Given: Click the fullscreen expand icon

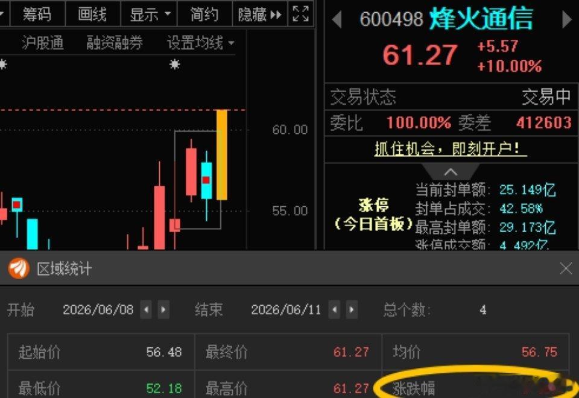Looking at the screenshot, I should tap(300, 14).
